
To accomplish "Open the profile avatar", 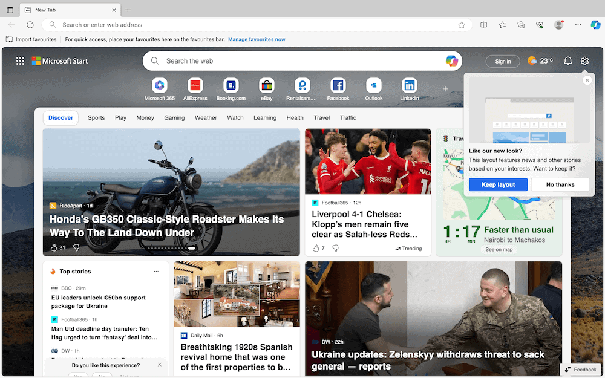I will (x=558, y=25).
